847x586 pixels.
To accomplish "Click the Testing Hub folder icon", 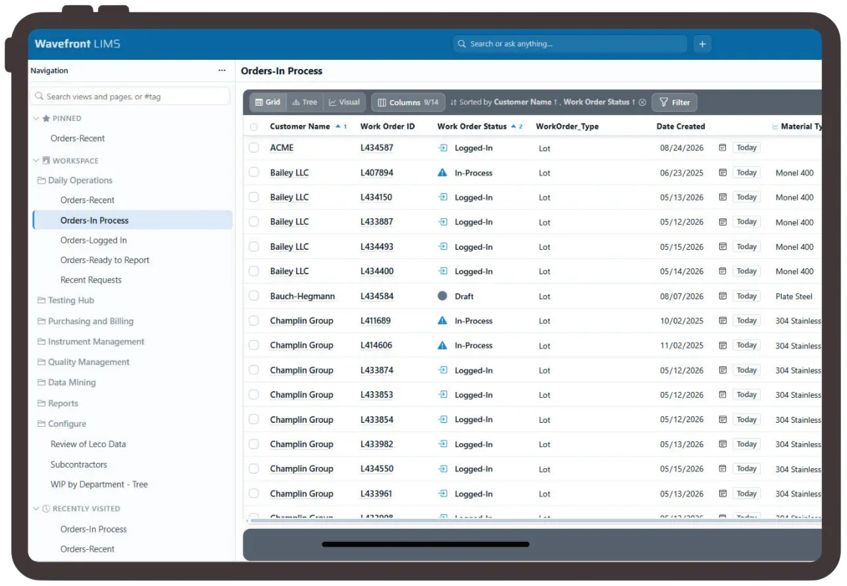I will coord(41,301).
